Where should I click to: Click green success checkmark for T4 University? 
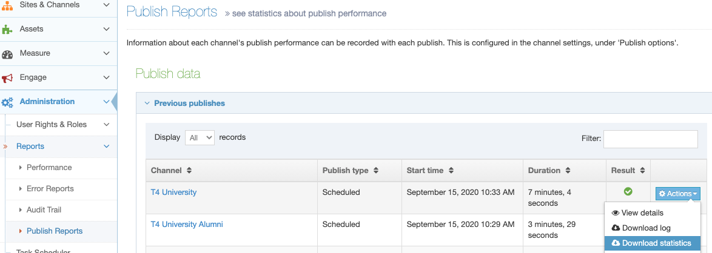tap(628, 191)
